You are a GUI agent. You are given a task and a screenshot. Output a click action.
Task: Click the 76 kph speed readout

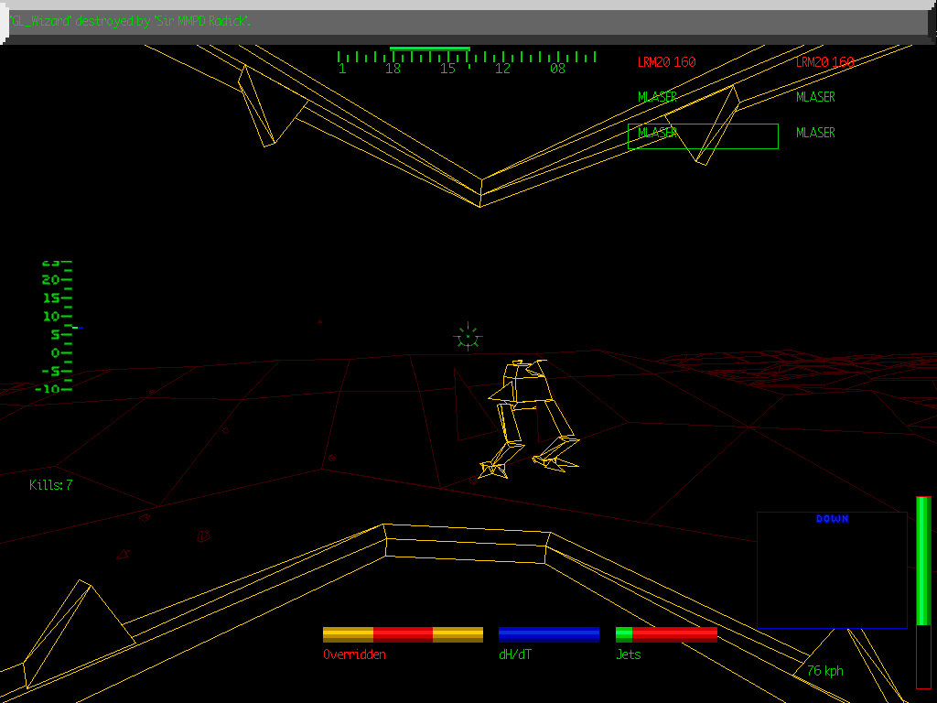(824, 671)
